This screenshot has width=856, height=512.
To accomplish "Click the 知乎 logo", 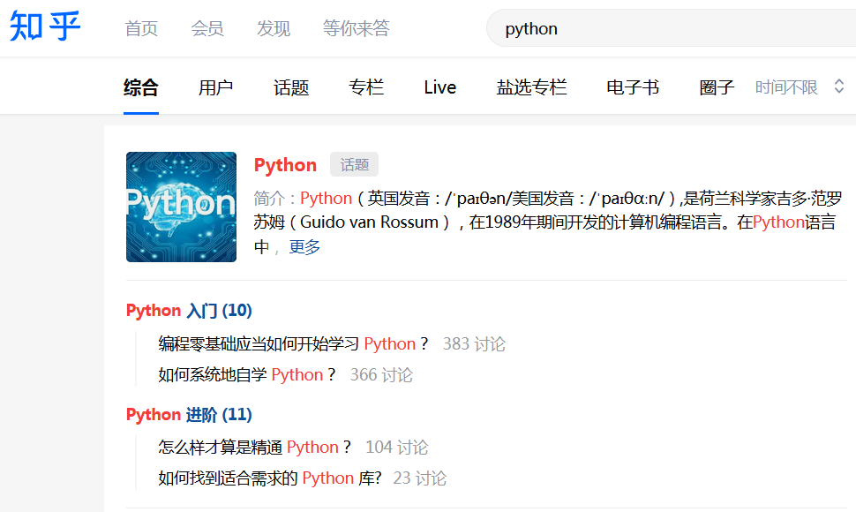I will tap(45, 26).
